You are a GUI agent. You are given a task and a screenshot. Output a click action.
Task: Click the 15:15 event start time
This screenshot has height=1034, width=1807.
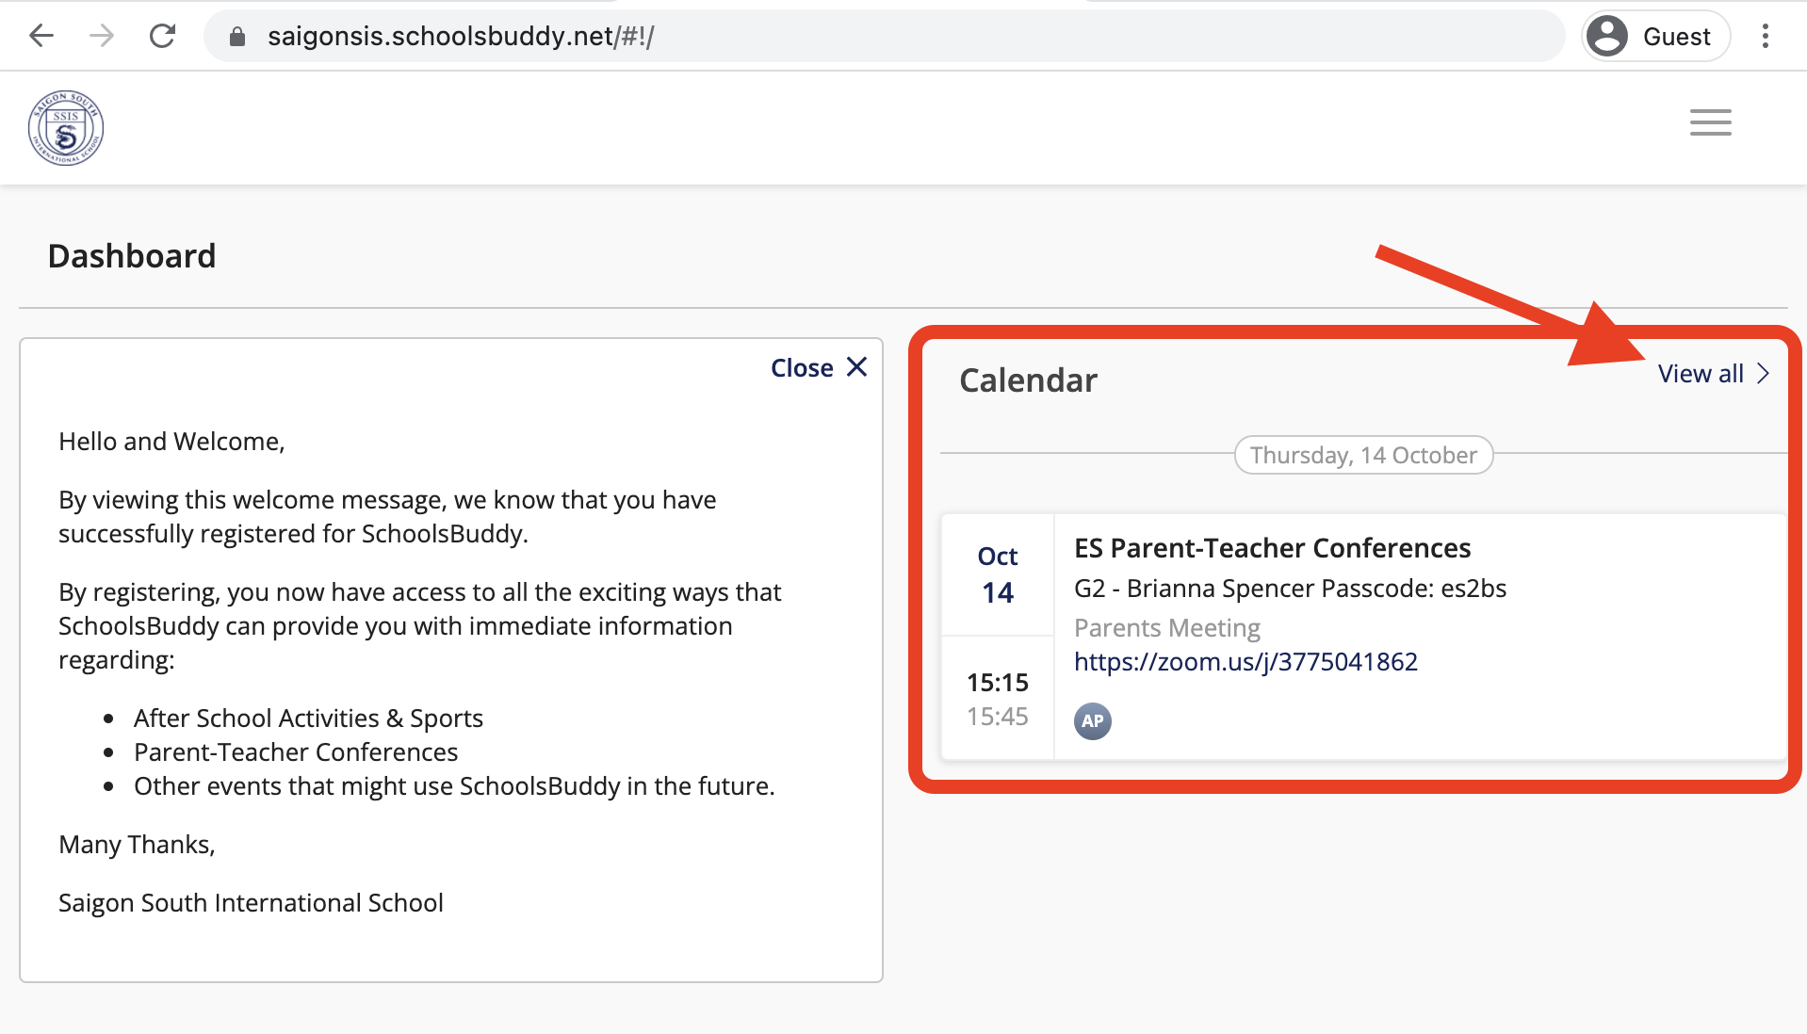997,682
